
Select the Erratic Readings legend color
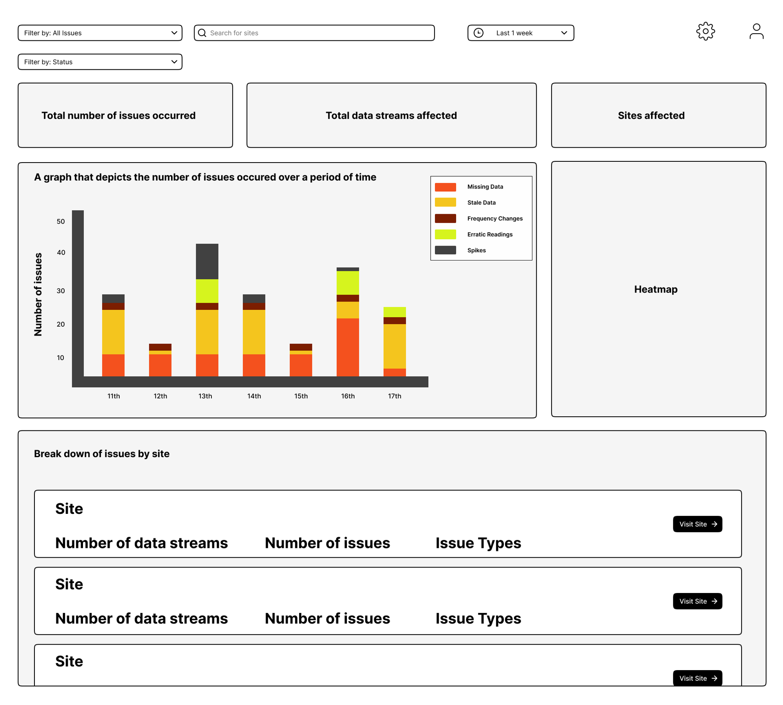445,234
